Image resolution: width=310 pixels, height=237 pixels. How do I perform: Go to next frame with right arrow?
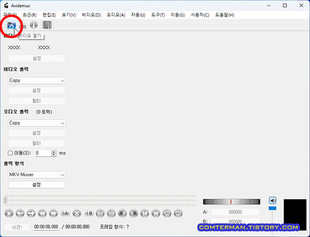click(31, 214)
